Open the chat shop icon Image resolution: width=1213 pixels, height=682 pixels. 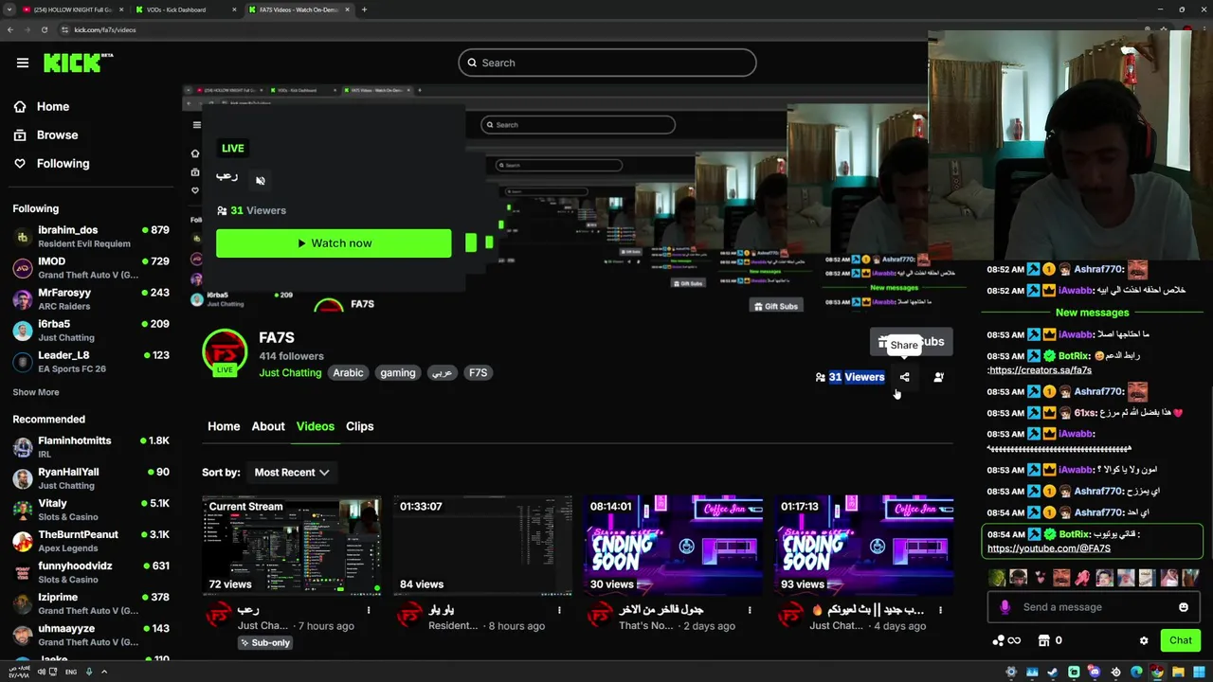(1045, 640)
